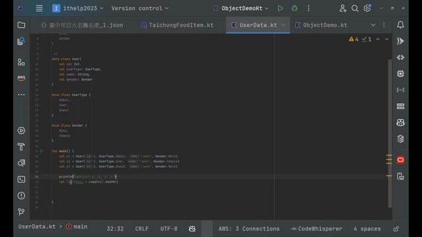Viewport: 422px width, 237px height.
Task: Open the Problems tool window
Action: [21, 196]
